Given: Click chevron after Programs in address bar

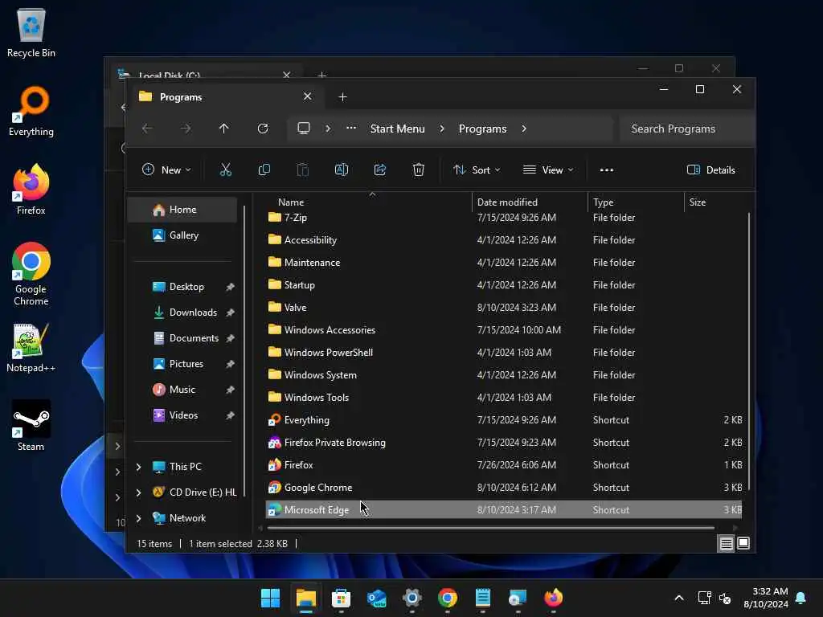Looking at the screenshot, I should tap(524, 129).
